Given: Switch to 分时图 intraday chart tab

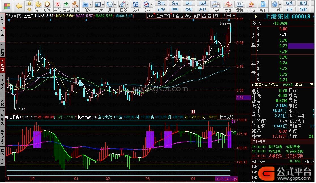Looking at the screenshot, I should 2,49.
